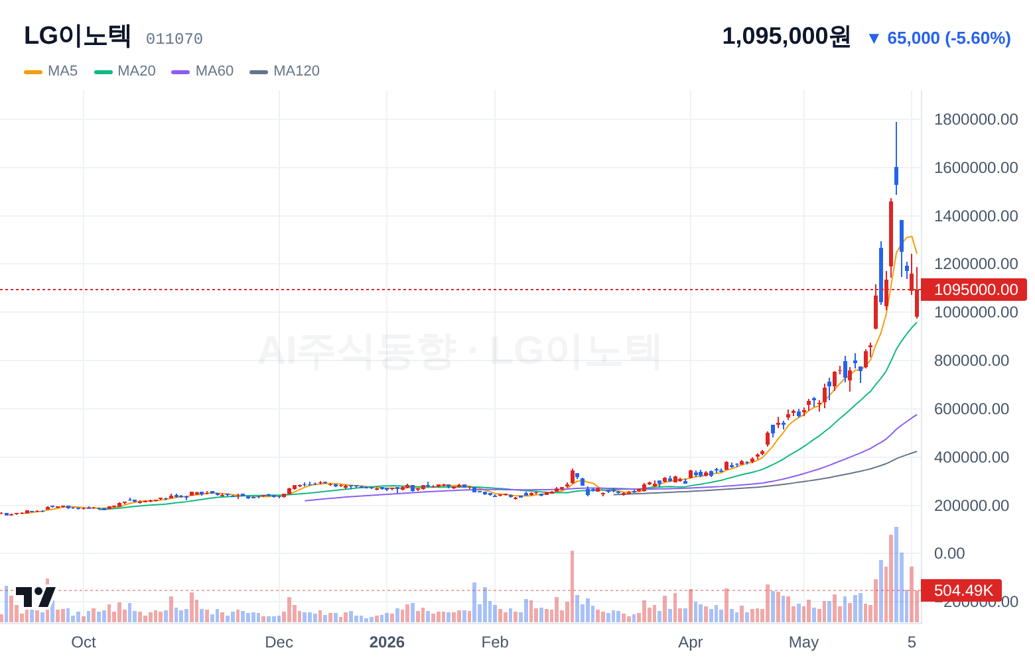Click the gray MA120 legend swatch
1035x660 pixels.
259,72
